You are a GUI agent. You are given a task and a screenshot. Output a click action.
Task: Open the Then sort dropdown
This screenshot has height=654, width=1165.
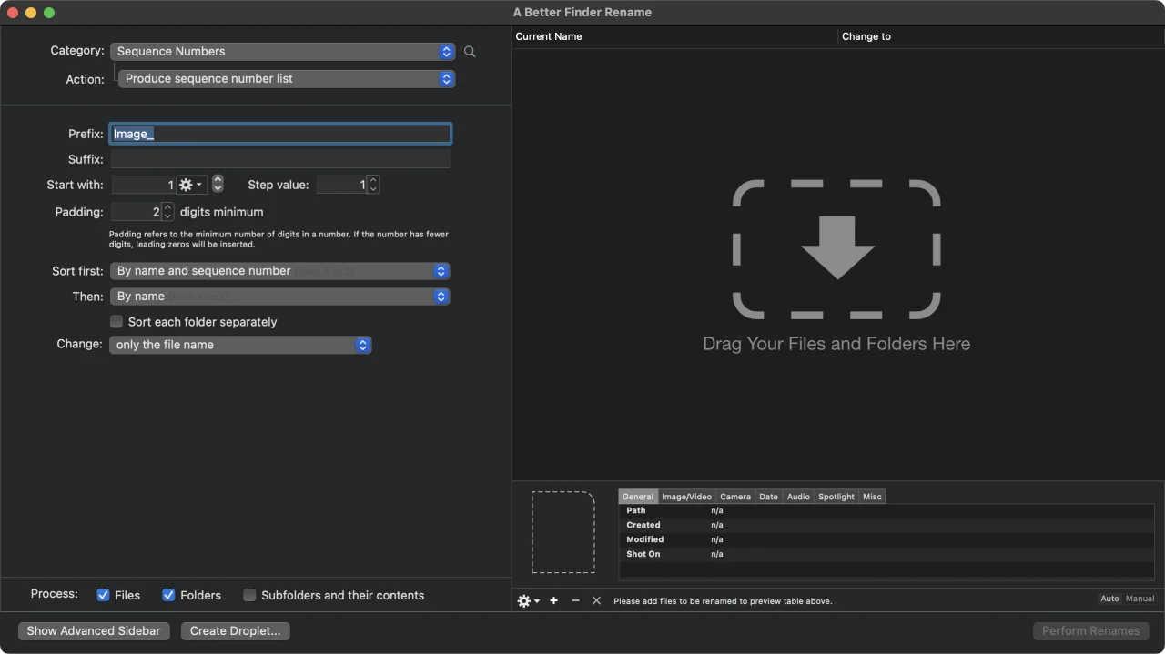279,297
